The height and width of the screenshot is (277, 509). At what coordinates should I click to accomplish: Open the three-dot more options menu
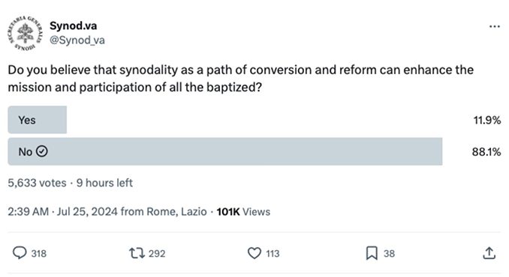pyautogui.click(x=495, y=26)
